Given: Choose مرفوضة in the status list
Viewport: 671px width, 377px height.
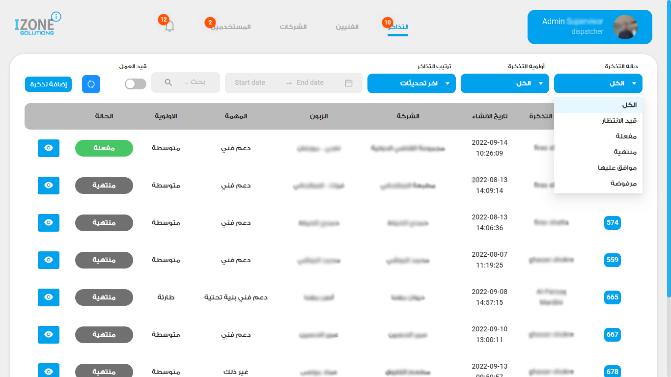Looking at the screenshot, I should pos(623,184).
